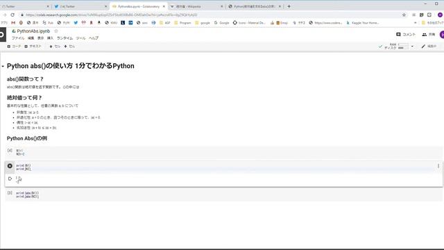
Task: Open the other bookmarks folder at right
Action: [432, 23]
